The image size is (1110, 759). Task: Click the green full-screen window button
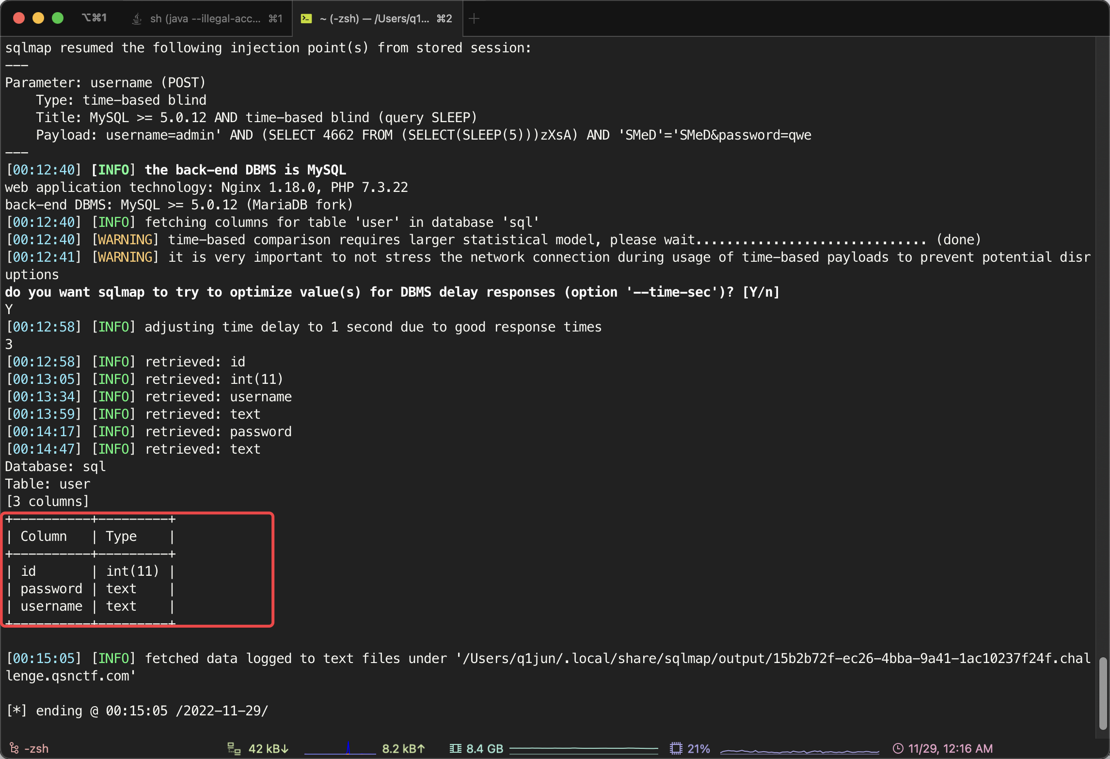[58, 18]
